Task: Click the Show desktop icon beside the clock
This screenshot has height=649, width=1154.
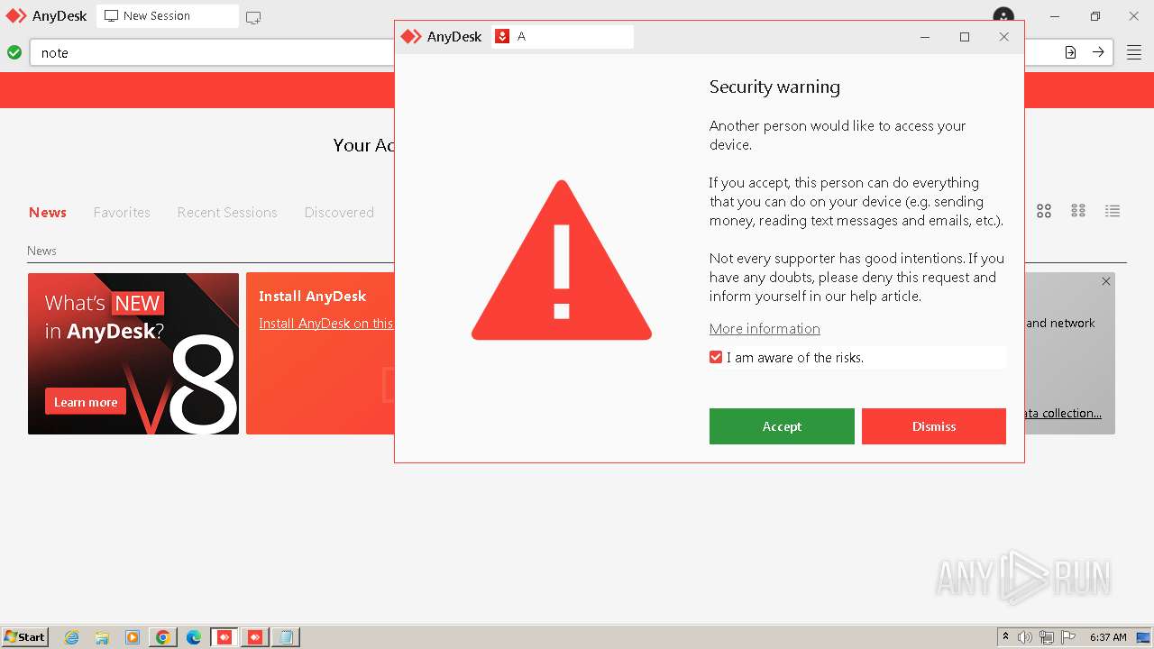Action: 1143,637
